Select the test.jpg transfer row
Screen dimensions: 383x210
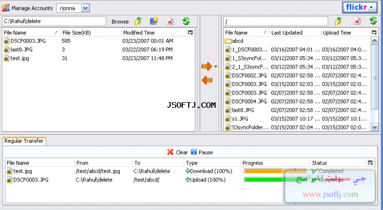point(190,171)
